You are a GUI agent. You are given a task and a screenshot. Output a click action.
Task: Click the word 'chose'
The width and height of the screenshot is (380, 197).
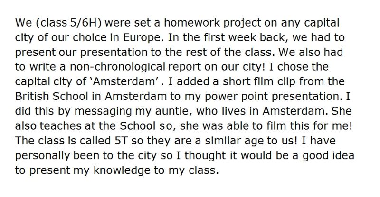pos(293,67)
